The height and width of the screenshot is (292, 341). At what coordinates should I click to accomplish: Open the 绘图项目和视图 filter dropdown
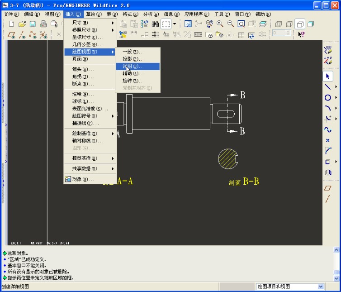(x=321, y=287)
